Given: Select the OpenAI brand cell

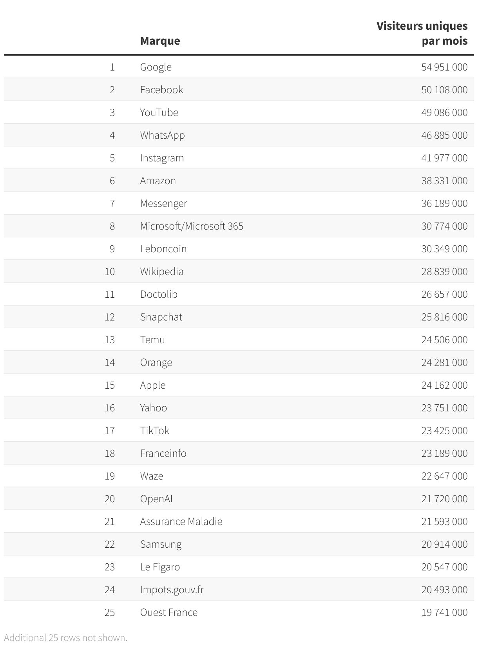Looking at the screenshot, I should point(156,499).
